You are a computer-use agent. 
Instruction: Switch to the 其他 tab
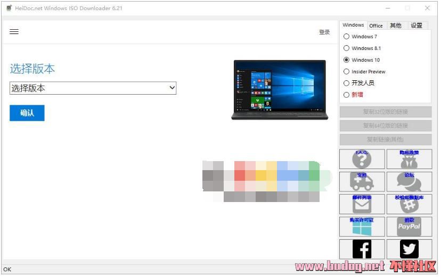click(x=398, y=26)
